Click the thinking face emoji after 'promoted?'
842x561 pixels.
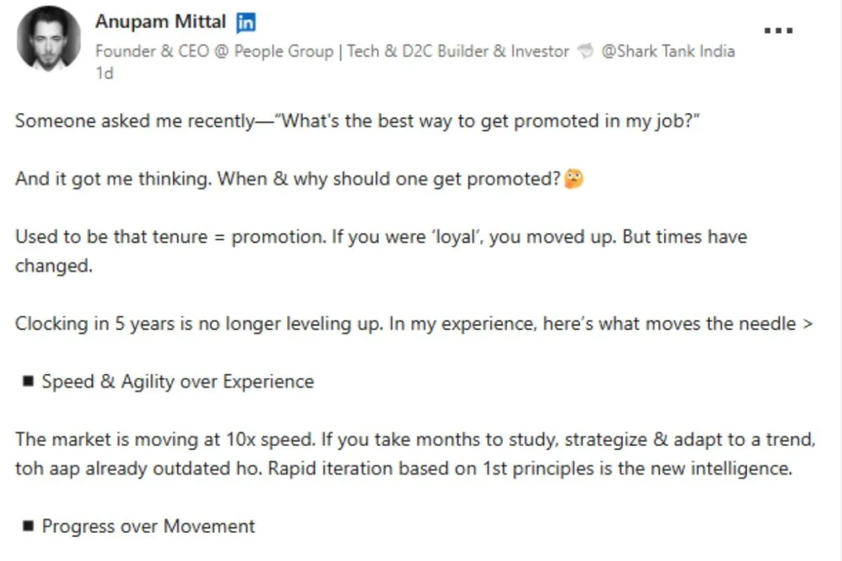574,178
